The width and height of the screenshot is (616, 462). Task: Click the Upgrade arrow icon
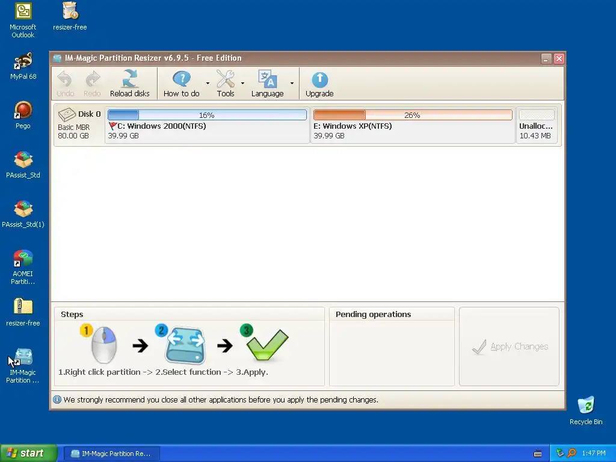click(320, 79)
